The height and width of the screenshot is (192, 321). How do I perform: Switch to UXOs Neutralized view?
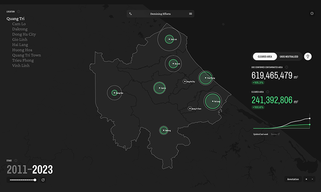pos(289,57)
